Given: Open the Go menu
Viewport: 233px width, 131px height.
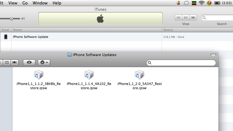Looking at the screenshot, I should (x=25, y=3).
